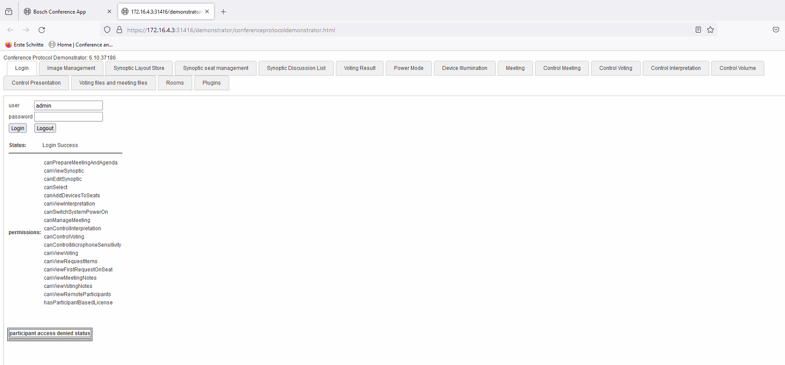The width and height of the screenshot is (785, 365).
Task: Click the bookmark star icon
Action: [x=710, y=30]
